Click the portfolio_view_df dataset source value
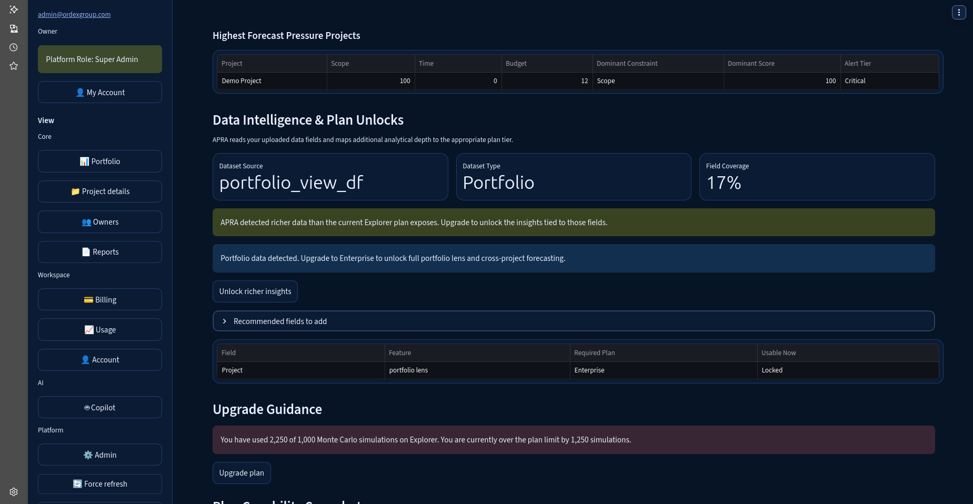This screenshot has width=973, height=504. (x=291, y=183)
